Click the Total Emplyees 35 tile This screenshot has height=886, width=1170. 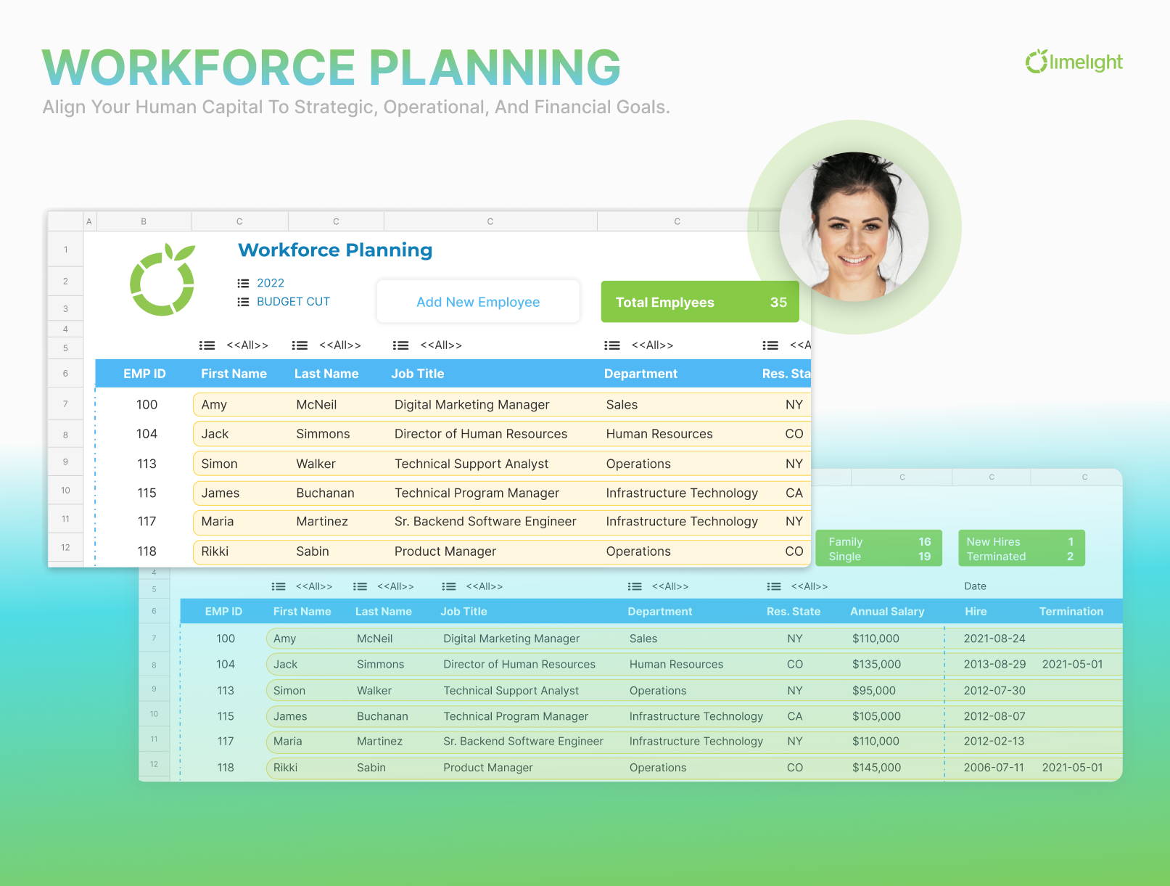click(x=700, y=302)
